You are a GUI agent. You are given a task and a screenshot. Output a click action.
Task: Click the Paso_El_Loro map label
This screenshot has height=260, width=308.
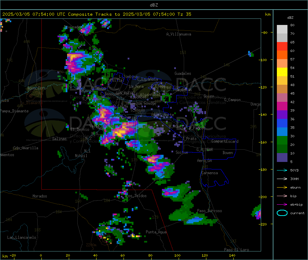click(237, 250)
